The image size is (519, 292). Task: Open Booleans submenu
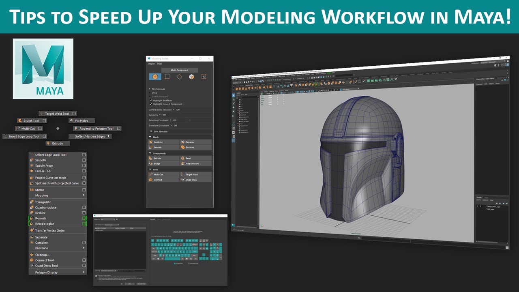58,248
